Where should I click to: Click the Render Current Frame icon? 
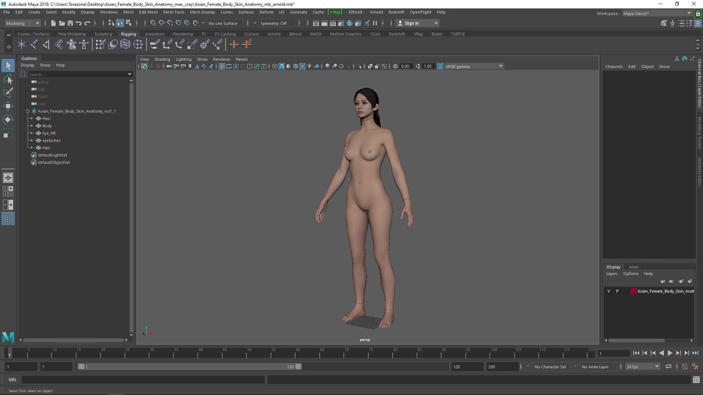point(324,23)
